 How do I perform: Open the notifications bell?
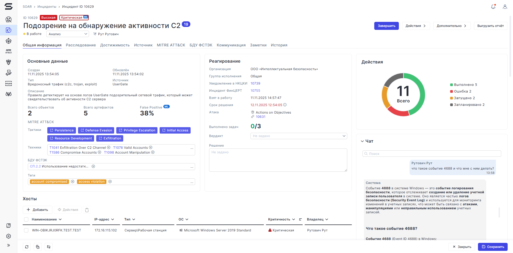pyautogui.click(x=493, y=7)
